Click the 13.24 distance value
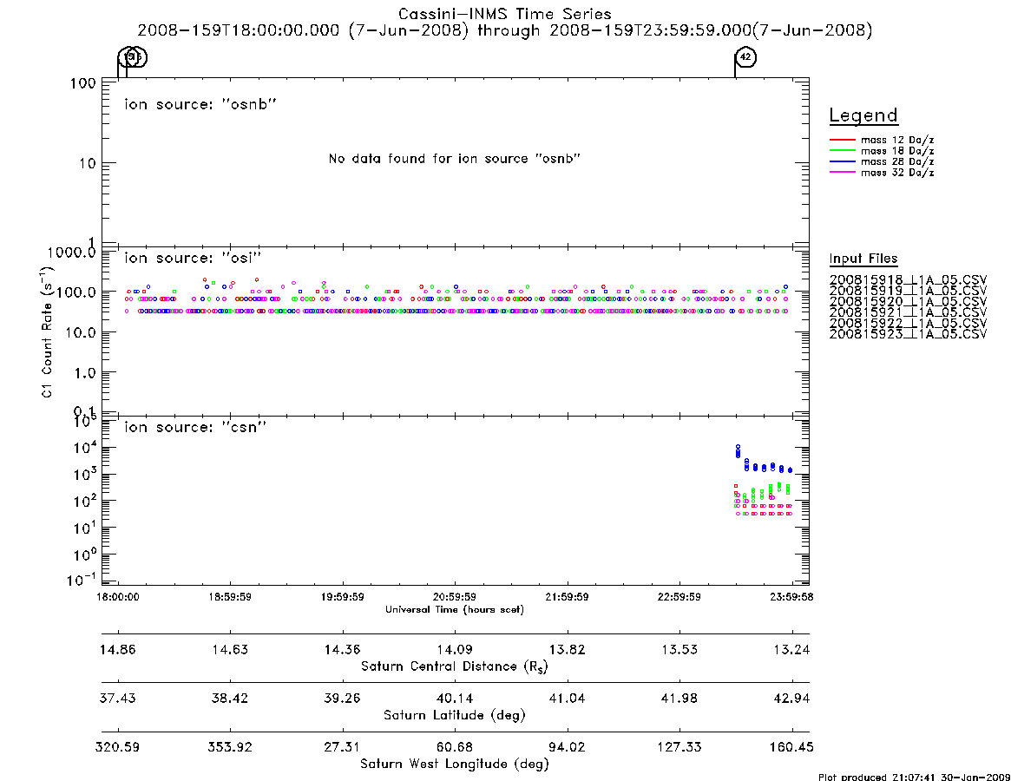 coord(791,649)
